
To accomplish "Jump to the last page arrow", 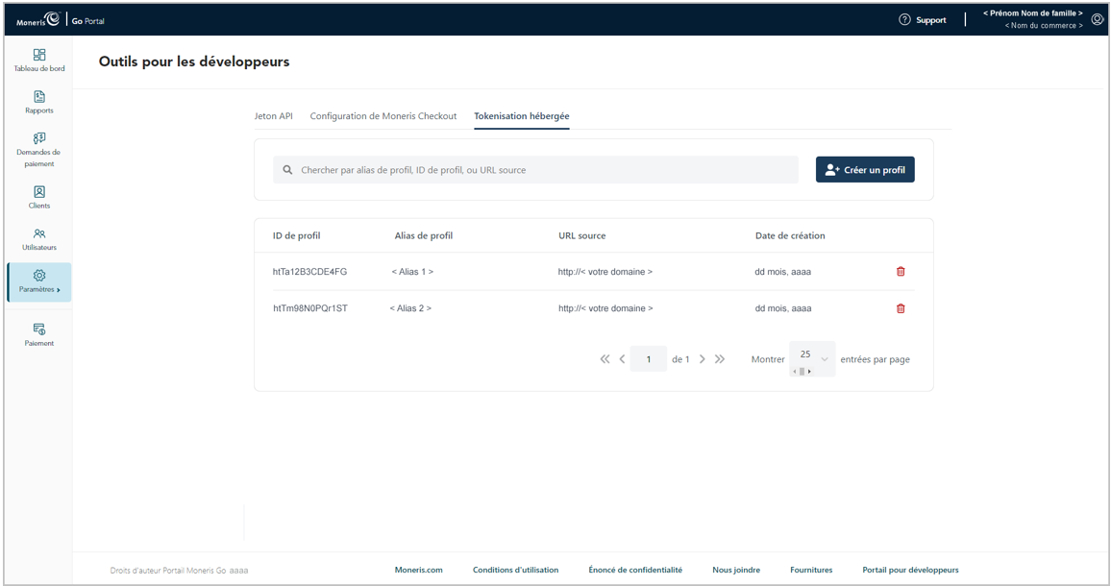I will (x=720, y=359).
